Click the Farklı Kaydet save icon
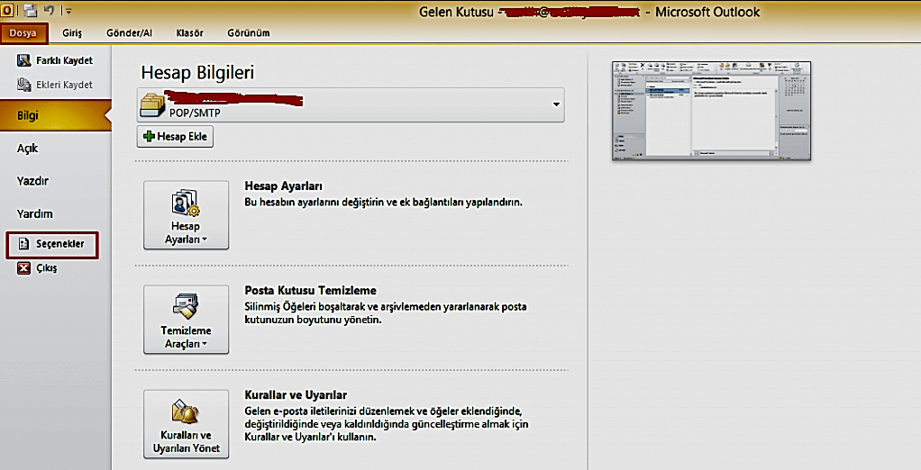 (x=23, y=60)
